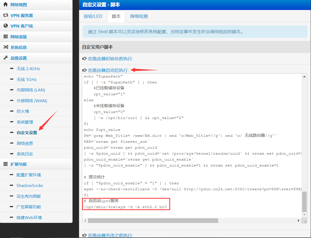
Task: Expand 在路由器初始化前执行 script section
Action: coord(110,59)
